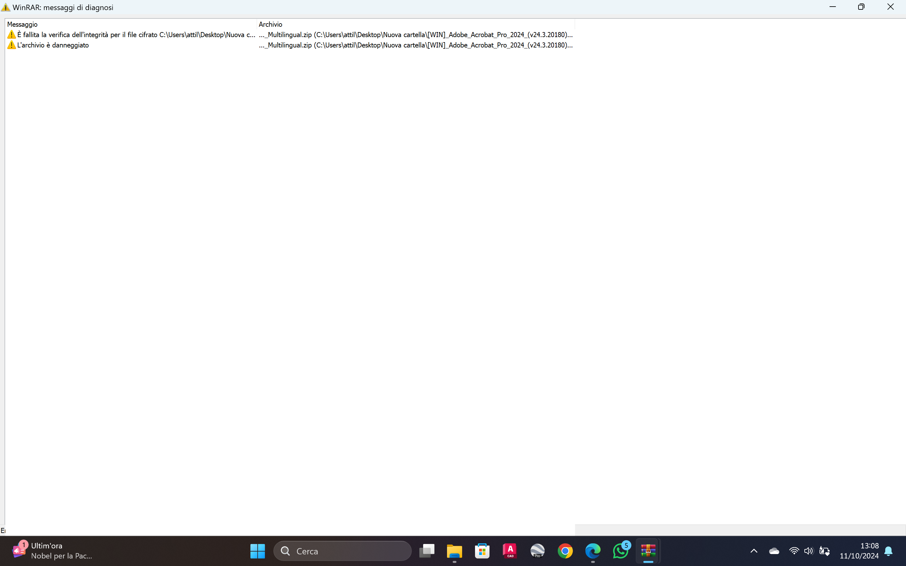Click warning icon of integrity verification error
This screenshot has height=566, width=906.
click(11, 35)
